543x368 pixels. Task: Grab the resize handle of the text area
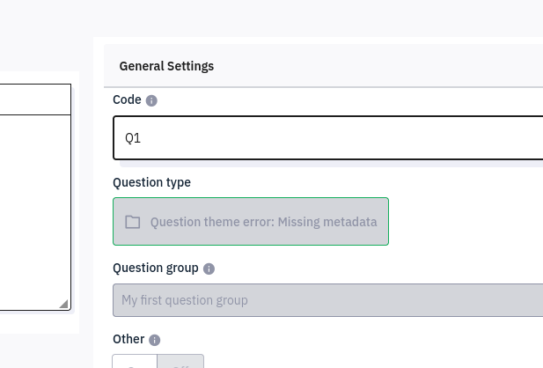[x=63, y=304]
